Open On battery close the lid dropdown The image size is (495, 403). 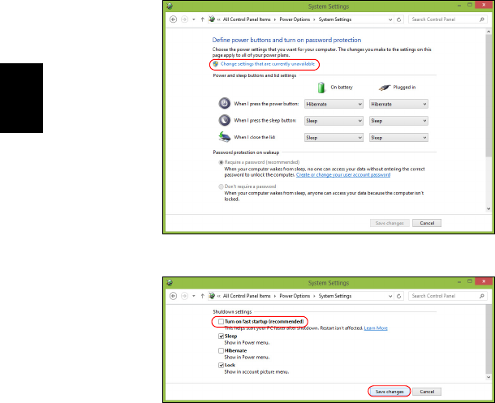(x=334, y=138)
